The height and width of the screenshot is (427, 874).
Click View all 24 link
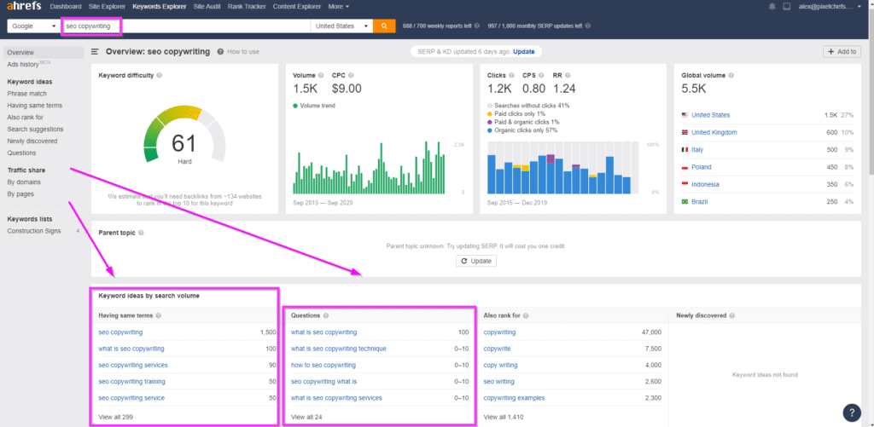point(306,417)
